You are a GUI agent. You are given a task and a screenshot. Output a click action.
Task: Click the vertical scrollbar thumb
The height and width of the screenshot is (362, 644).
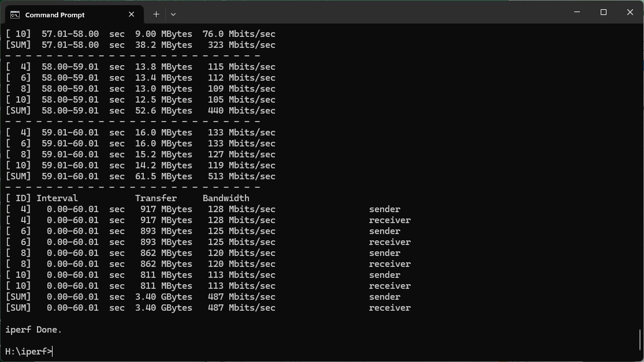tap(640, 339)
